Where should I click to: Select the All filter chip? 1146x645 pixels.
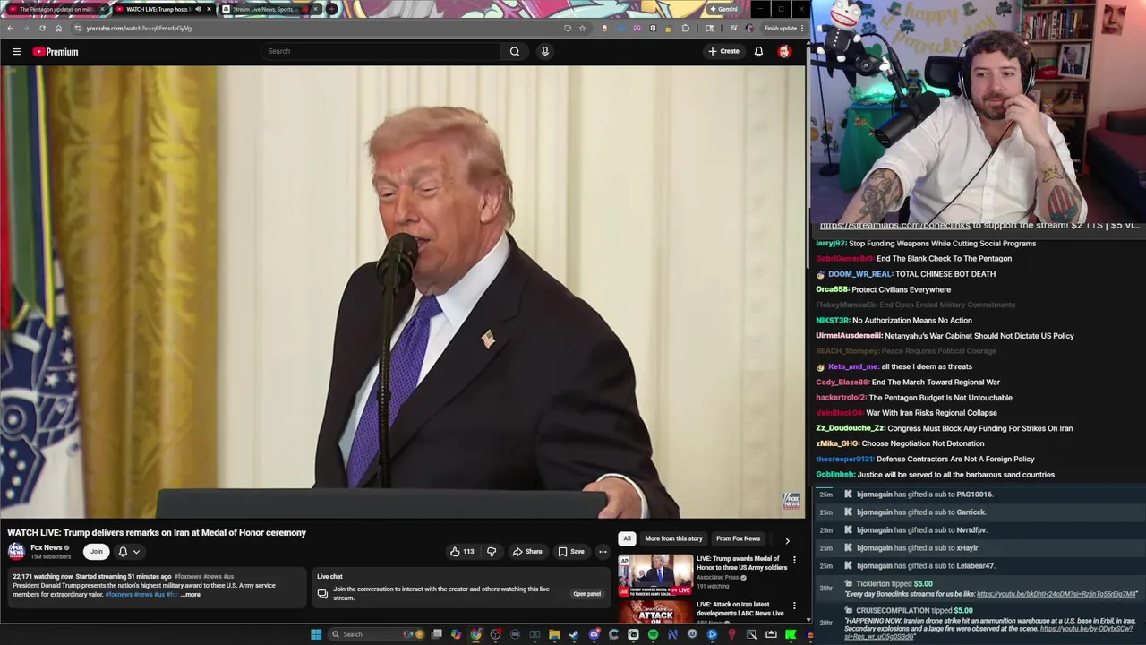tap(627, 538)
